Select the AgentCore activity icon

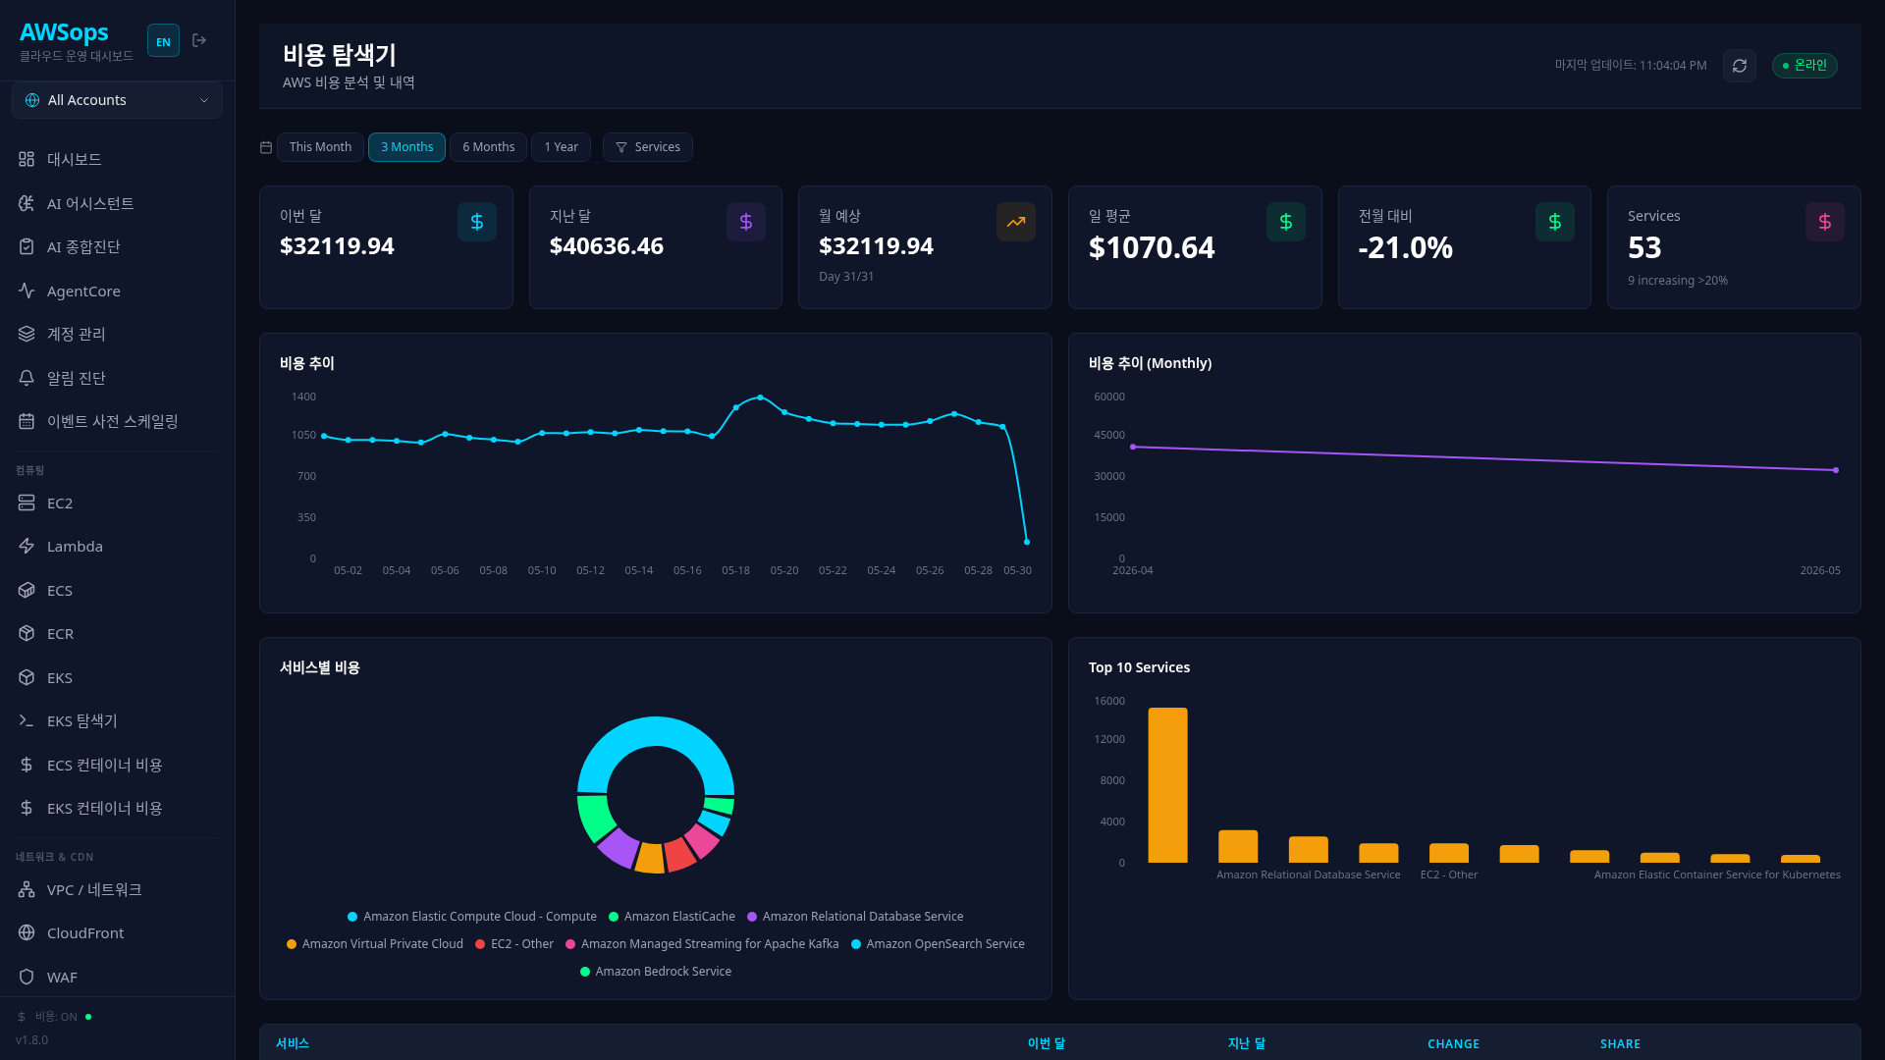coord(27,291)
